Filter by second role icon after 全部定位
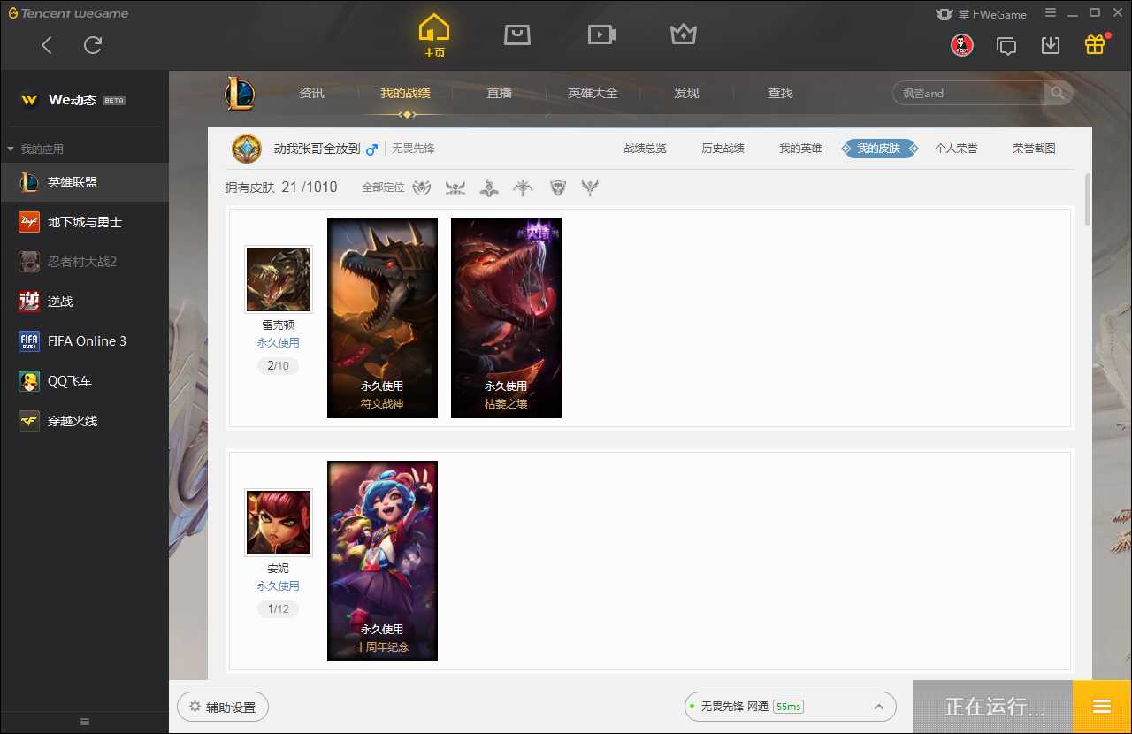Viewport: 1132px width, 734px height. tap(455, 187)
